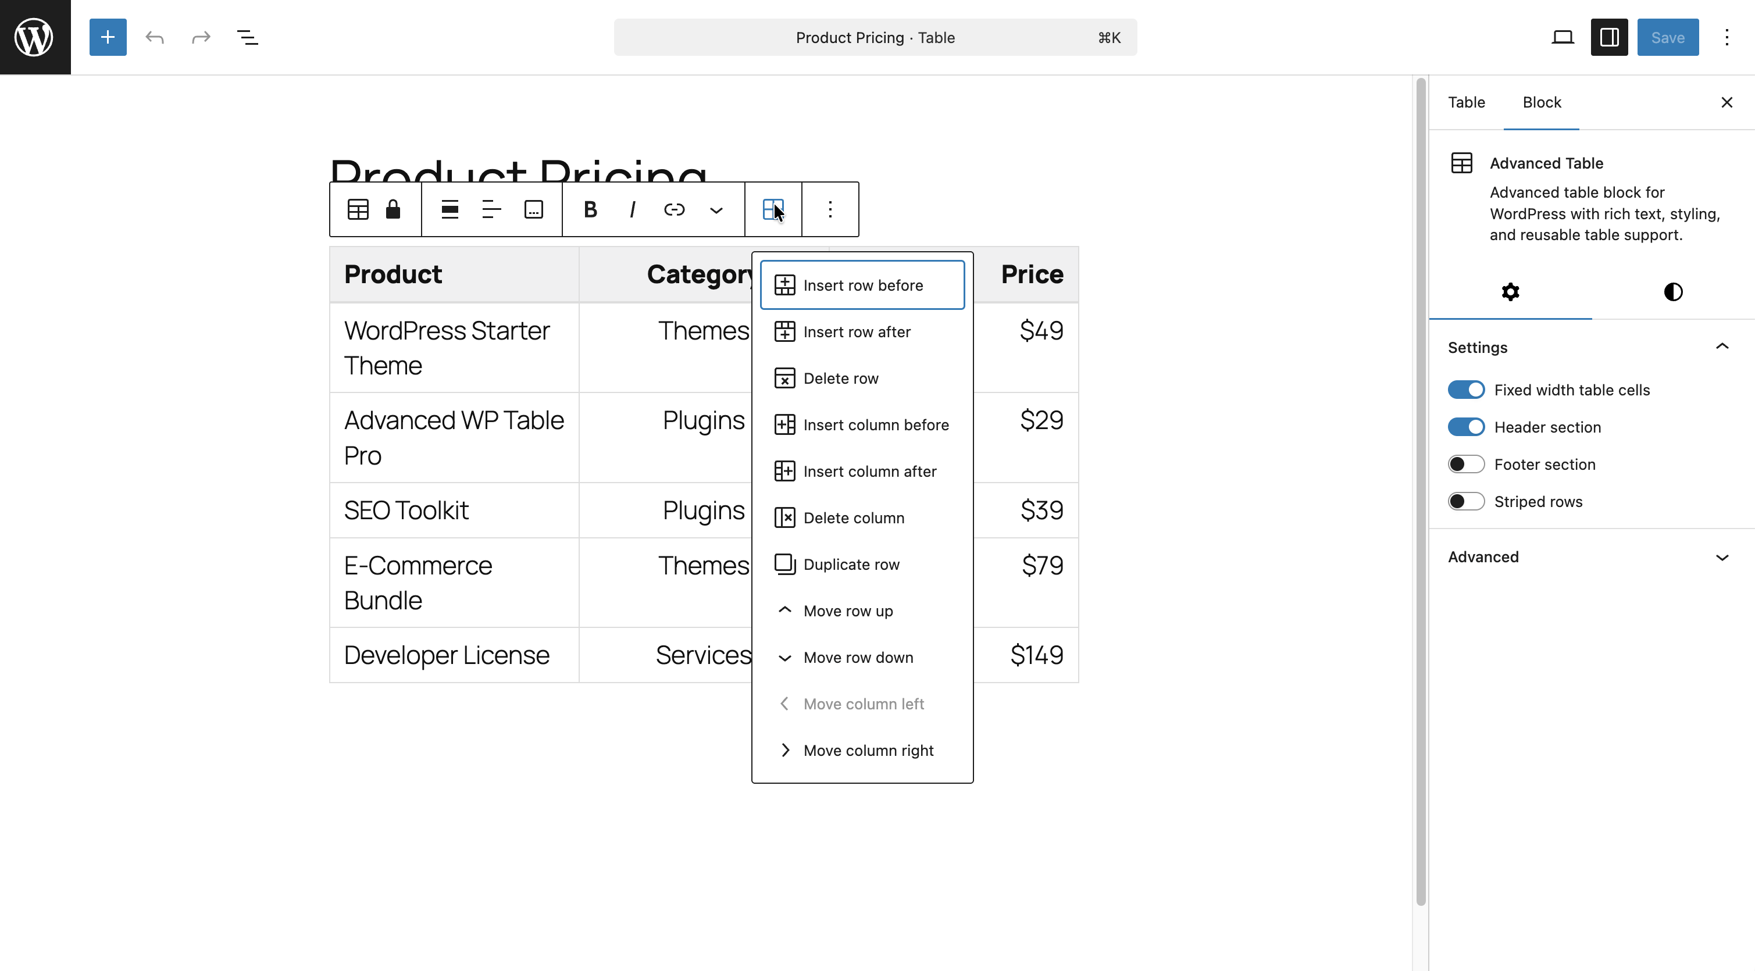Screen dimensions: 1755x971
Task: Click the lock icon in block toolbar
Action: [393, 209]
